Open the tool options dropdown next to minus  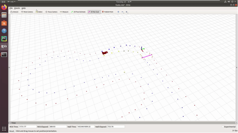point(127,12)
